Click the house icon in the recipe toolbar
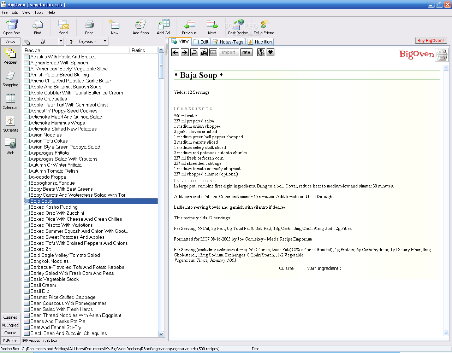 [204, 52]
